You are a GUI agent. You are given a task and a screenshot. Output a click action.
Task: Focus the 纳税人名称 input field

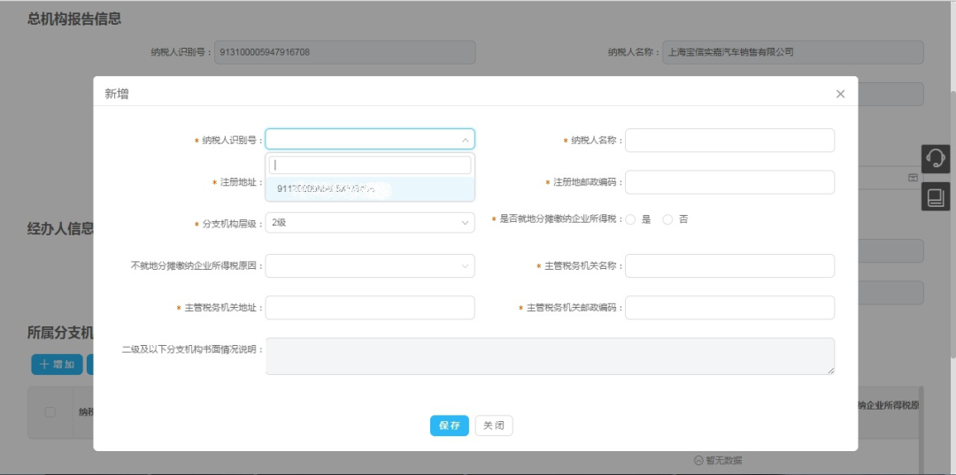[729, 140]
